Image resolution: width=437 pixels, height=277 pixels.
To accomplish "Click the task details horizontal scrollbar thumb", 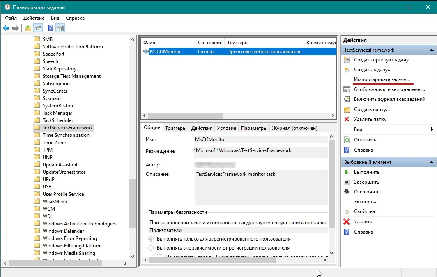I will click(212, 260).
